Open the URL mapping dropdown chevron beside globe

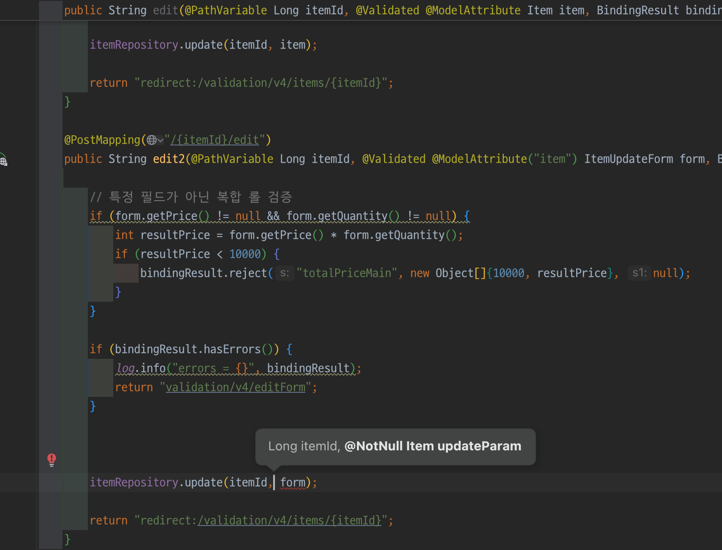click(x=160, y=140)
